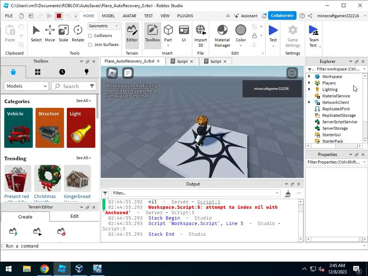368x276 pixels.
Task: Open the Structure category card
Action: pyautogui.click(x=50, y=128)
